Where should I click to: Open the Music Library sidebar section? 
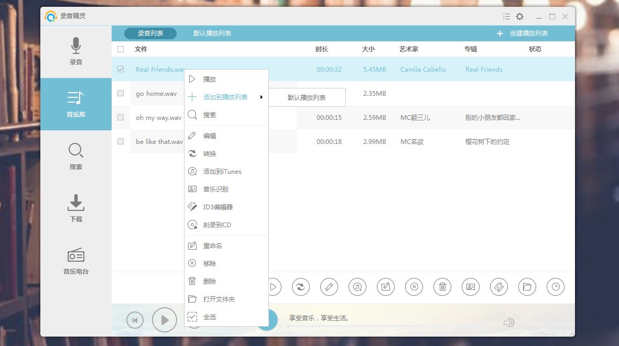click(76, 104)
